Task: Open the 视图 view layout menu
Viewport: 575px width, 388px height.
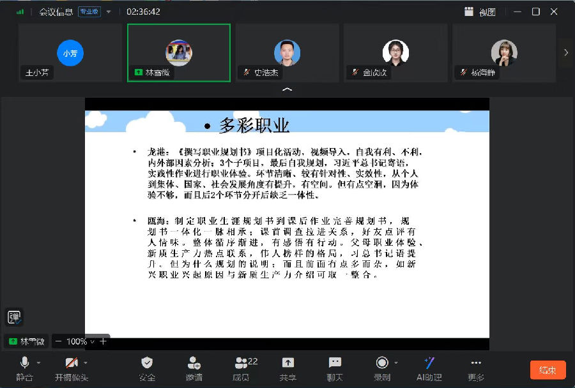Action: tap(480, 11)
